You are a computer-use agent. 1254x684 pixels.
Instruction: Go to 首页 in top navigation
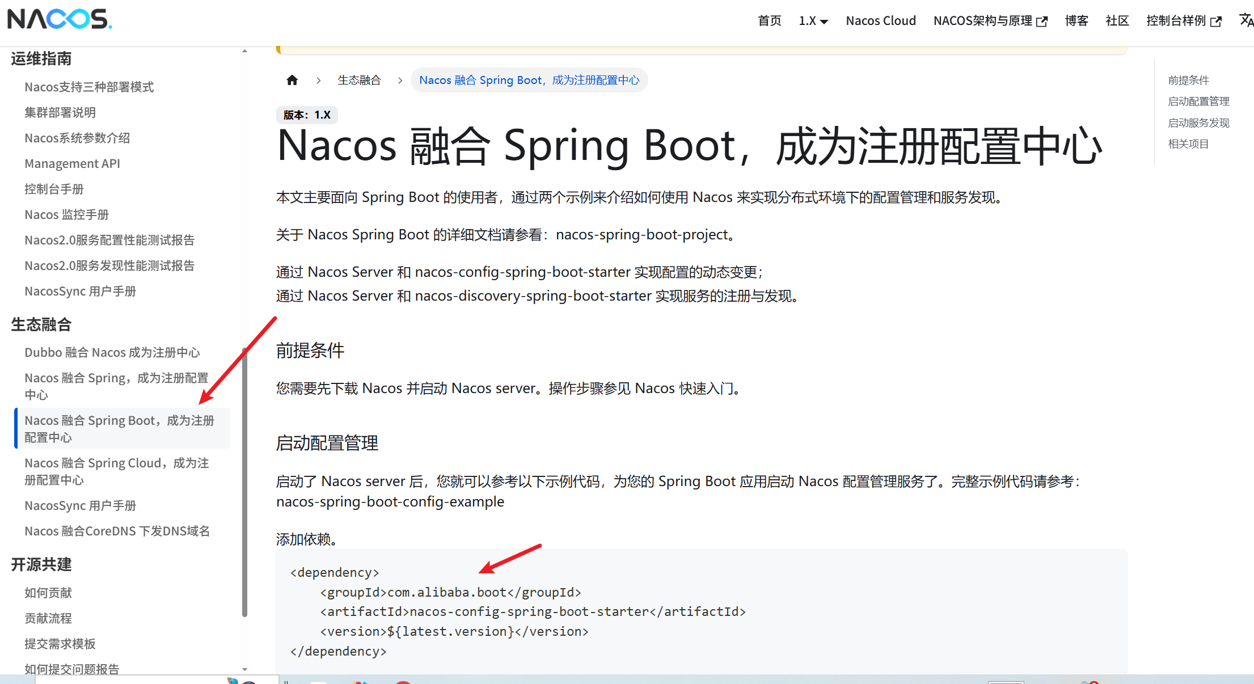pos(770,21)
